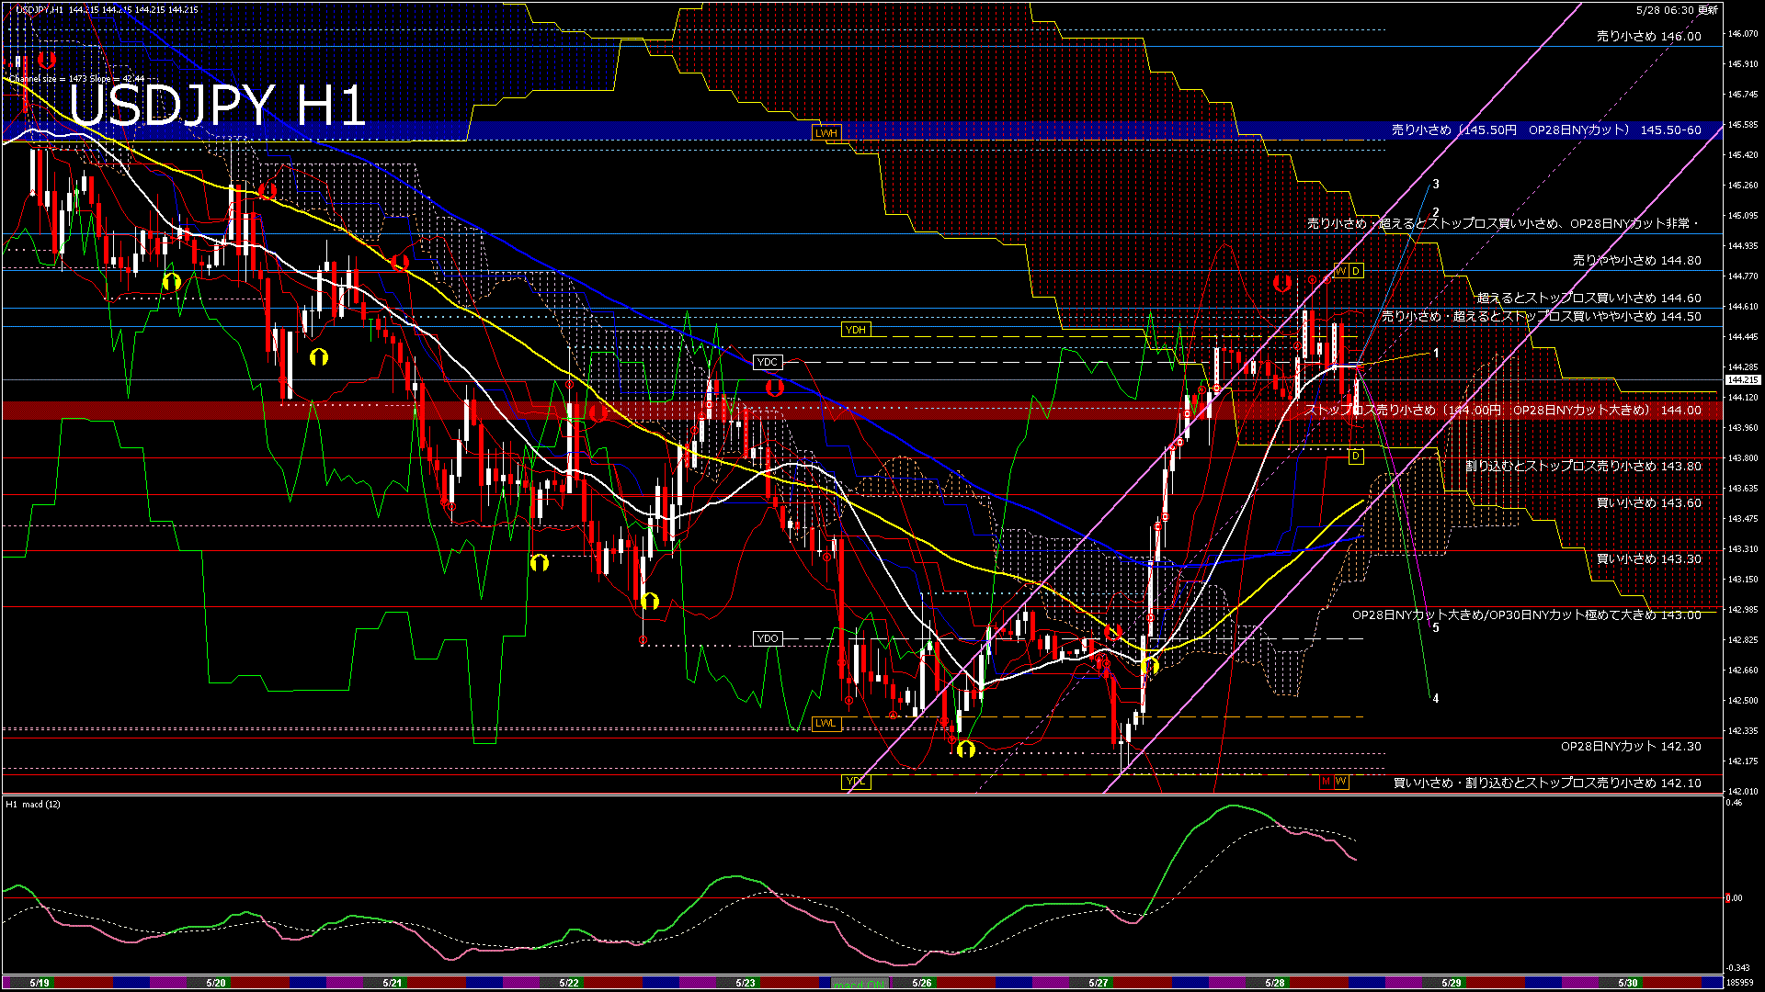Click the current price tag 144.215 on the scale
Screen dimensions: 1765x992
(x=1743, y=380)
